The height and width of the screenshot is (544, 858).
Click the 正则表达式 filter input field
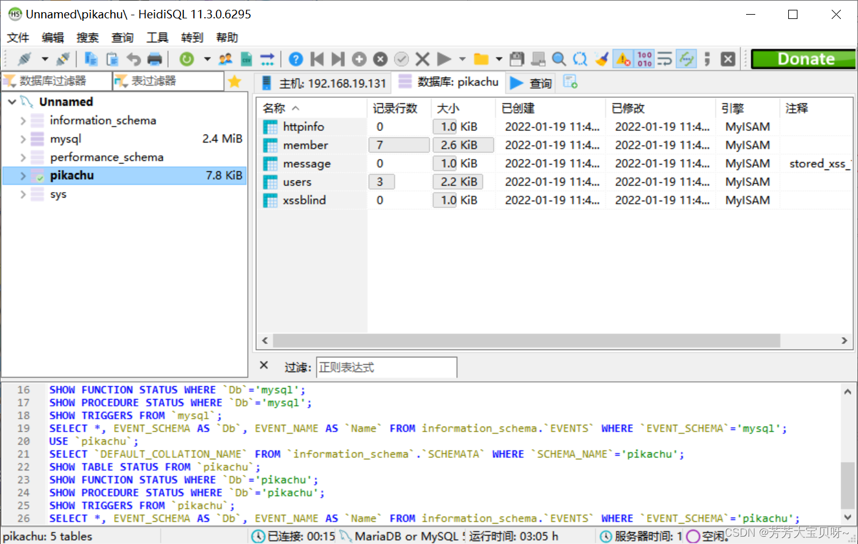click(386, 367)
